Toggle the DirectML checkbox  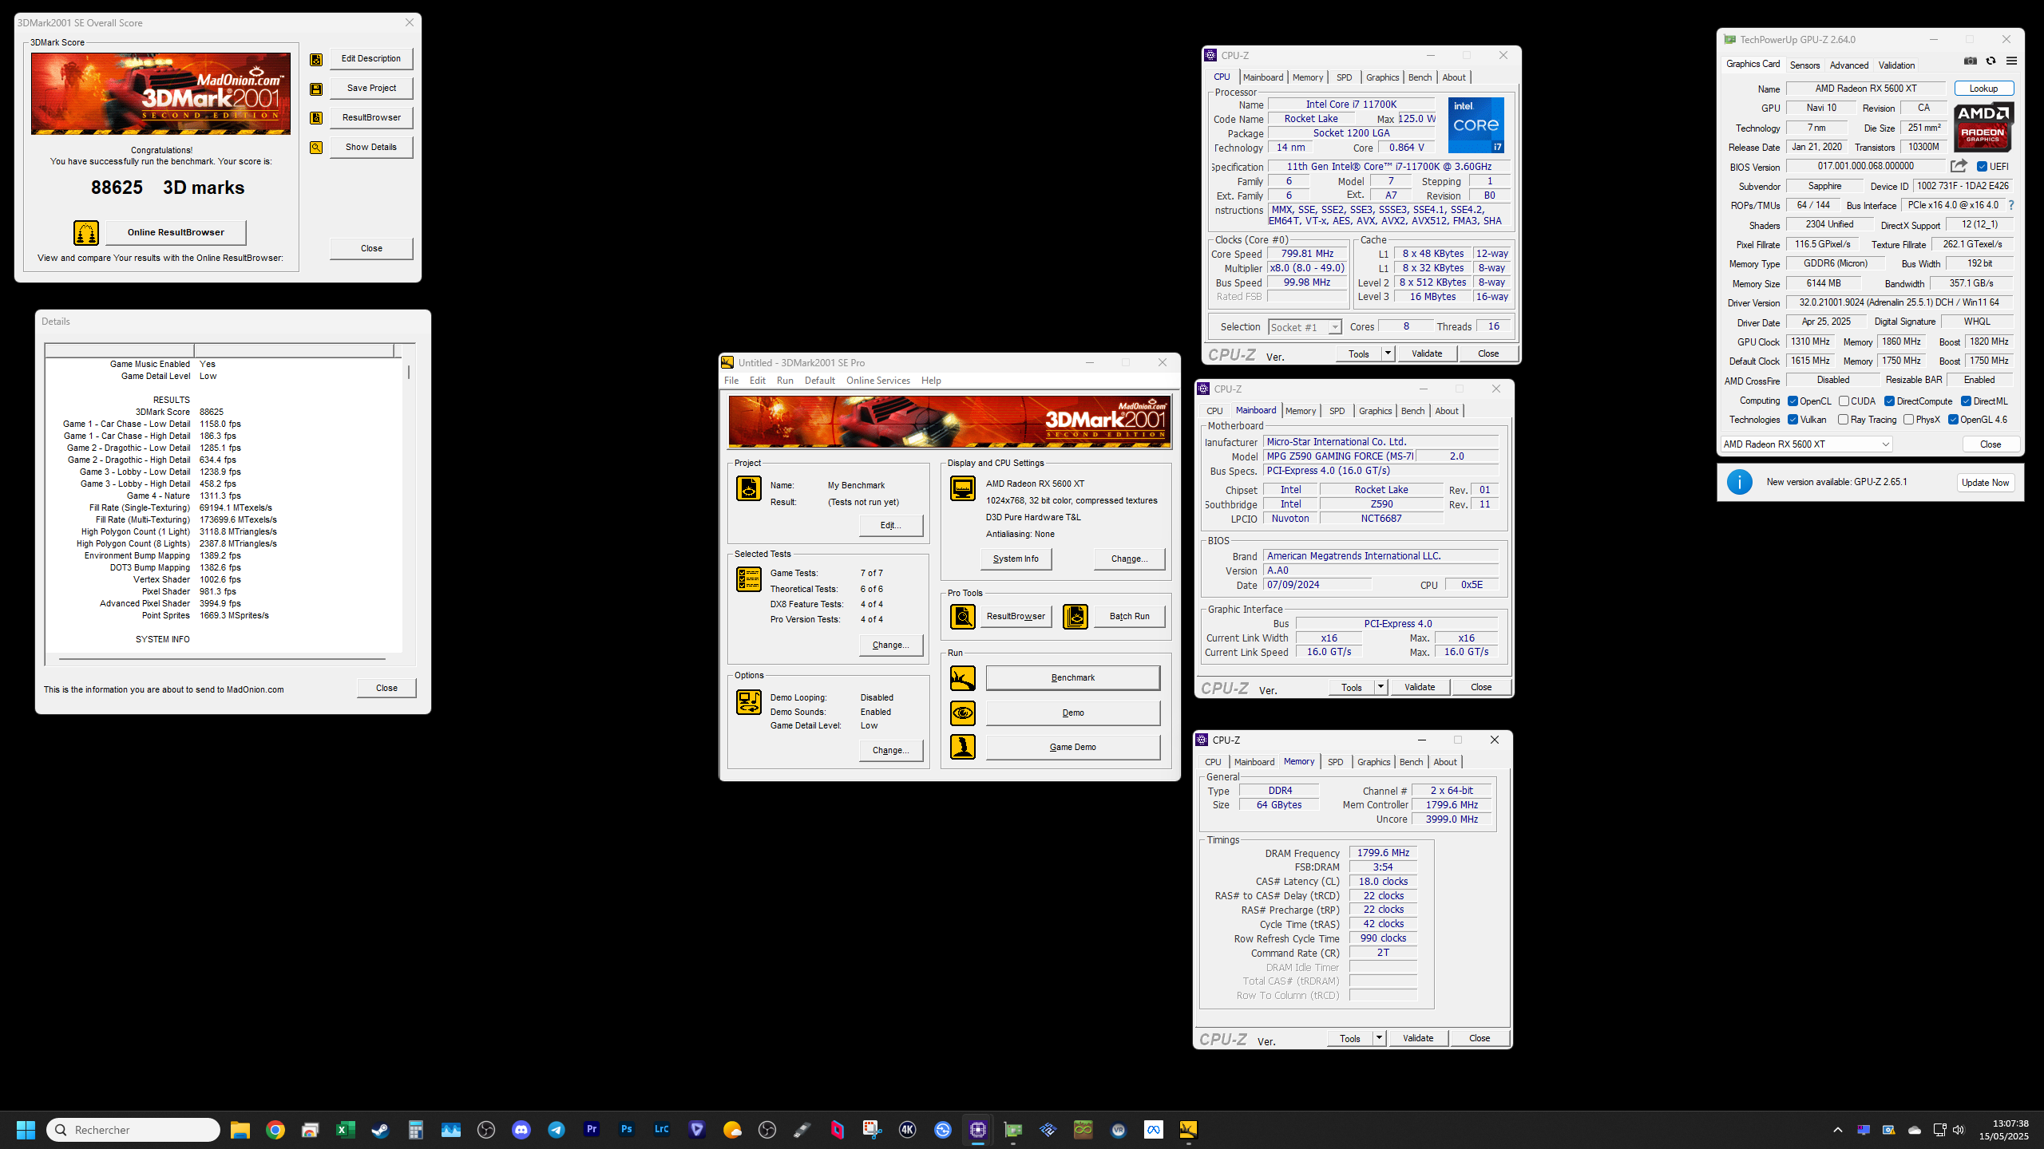coord(1967,401)
